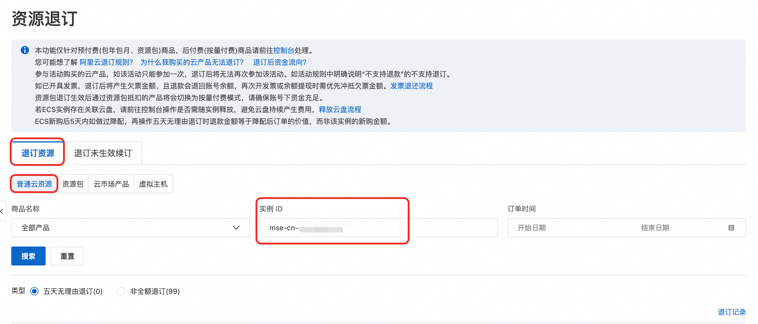The image size is (758, 324).
Task: Select 非全额退订(99) radio option
Action: click(x=121, y=291)
